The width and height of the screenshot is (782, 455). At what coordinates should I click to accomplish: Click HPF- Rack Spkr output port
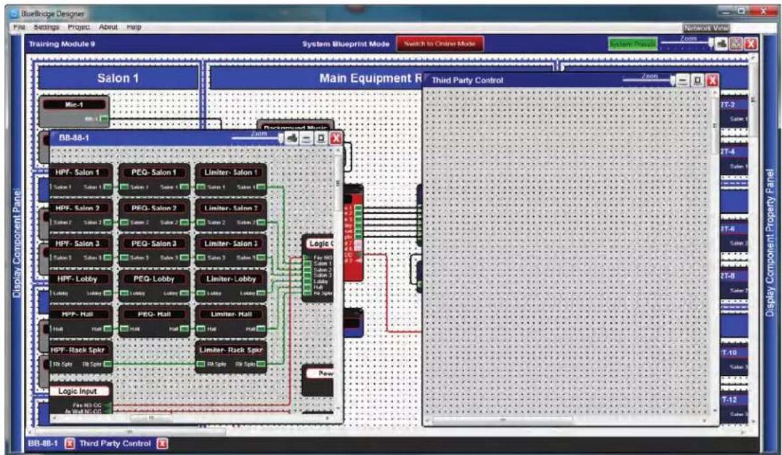[x=107, y=364]
